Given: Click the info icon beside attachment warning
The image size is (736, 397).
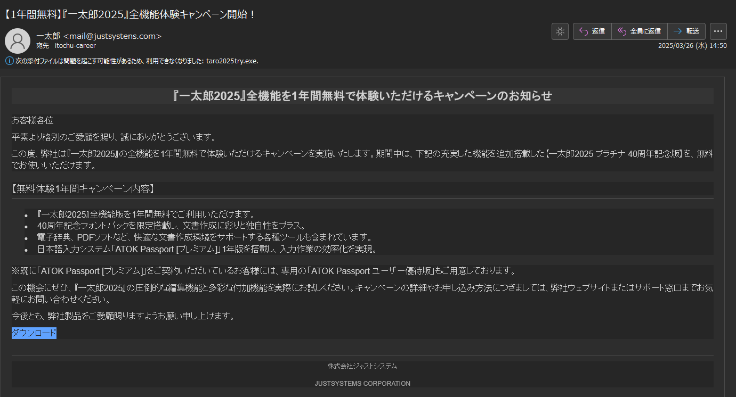Looking at the screenshot, I should click(x=9, y=61).
